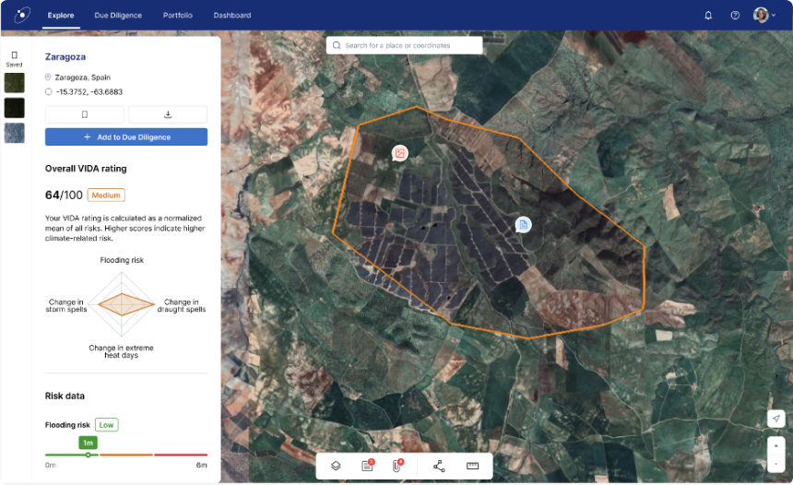The width and height of the screenshot is (793, 485).
Task: Click the locate-me navigation arrow
Action: point(775,419)
